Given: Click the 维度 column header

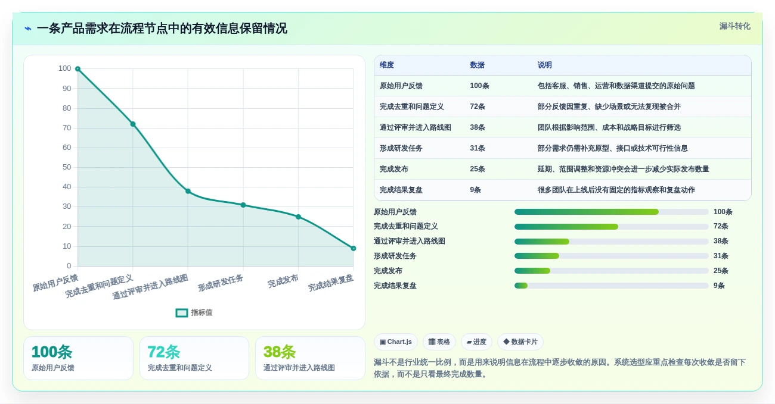Looking at the screenshot, I should [x=387, y=65].
